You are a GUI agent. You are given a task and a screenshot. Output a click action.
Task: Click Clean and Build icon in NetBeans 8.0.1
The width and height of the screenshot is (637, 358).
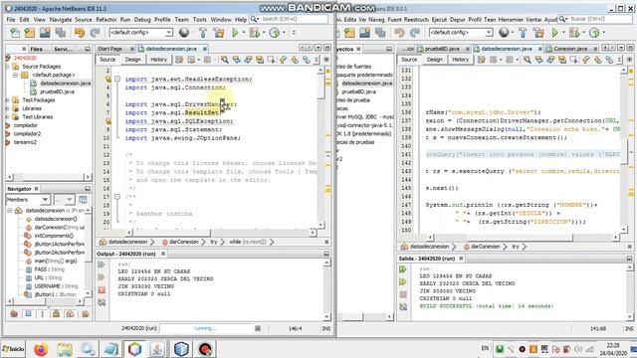[x=538, y=33]
